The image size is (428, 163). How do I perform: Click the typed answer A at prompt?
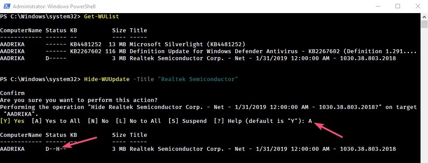point(310,121)
